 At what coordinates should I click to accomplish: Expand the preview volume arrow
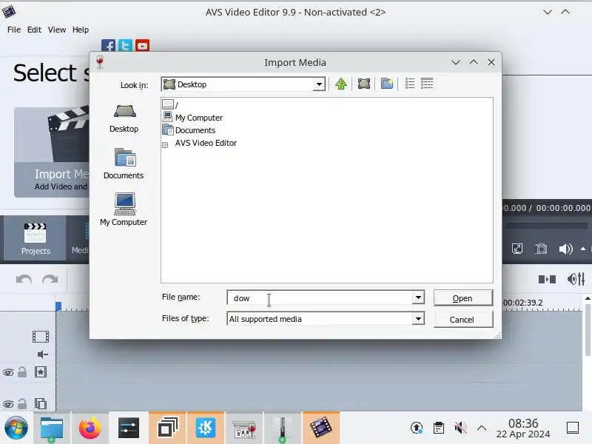(583, 249)
